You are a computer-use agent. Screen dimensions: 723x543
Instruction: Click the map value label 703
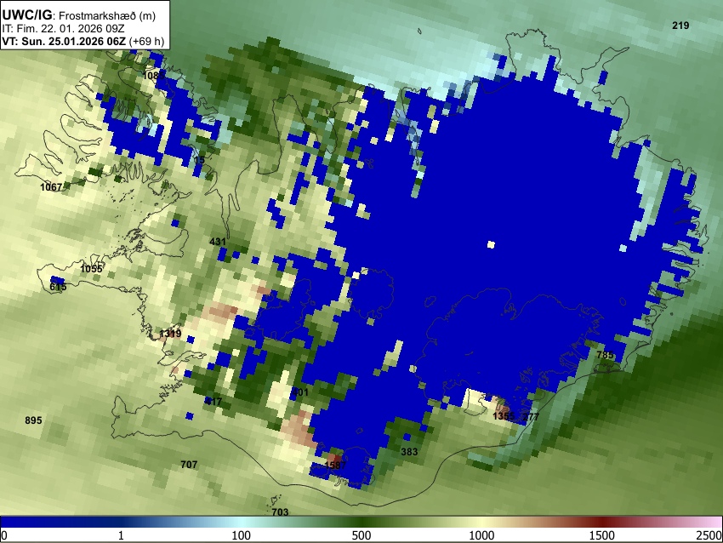coord(280,512)
